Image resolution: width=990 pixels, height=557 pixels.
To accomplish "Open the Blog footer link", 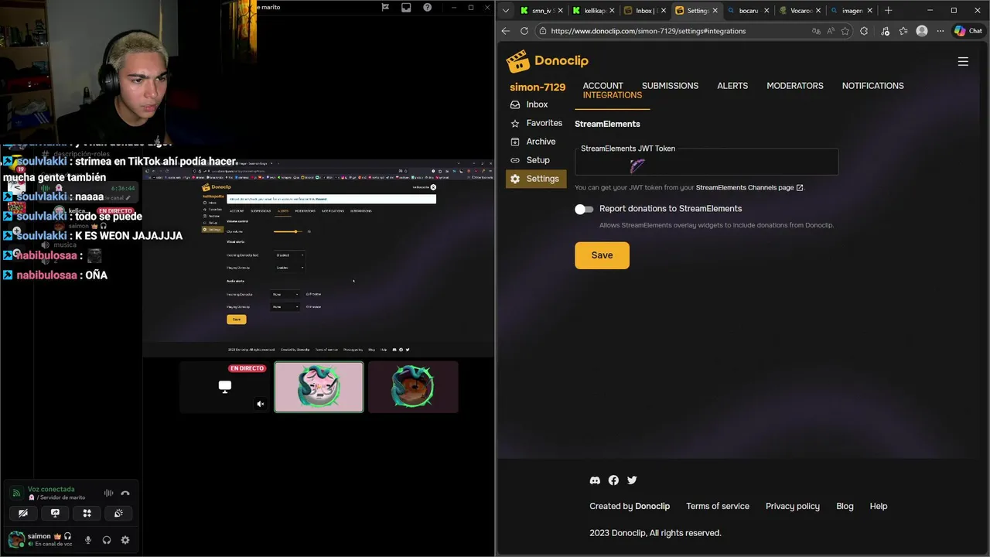I will click(x=845, y=506).
